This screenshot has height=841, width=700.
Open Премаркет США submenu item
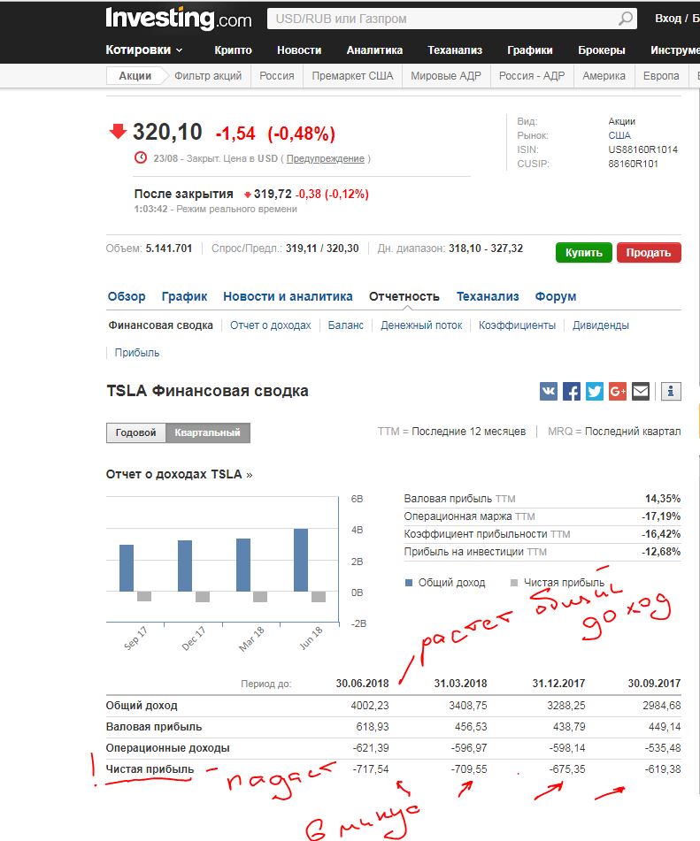pyautogui.click(x=353, y=76)
